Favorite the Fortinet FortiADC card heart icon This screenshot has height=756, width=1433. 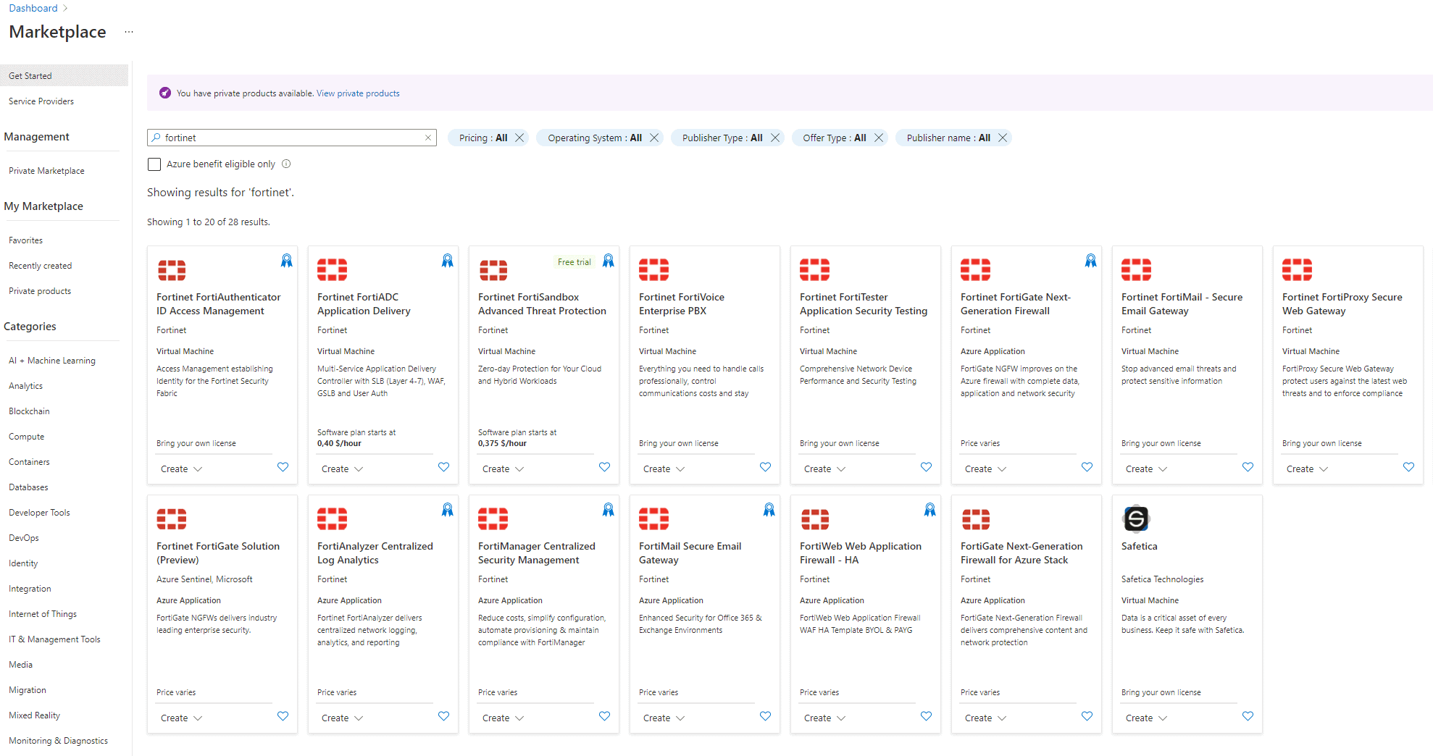[444, 467]
